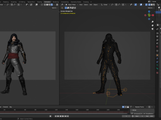Click the blue Z axis on navigation gizmo

pos(149,11)
